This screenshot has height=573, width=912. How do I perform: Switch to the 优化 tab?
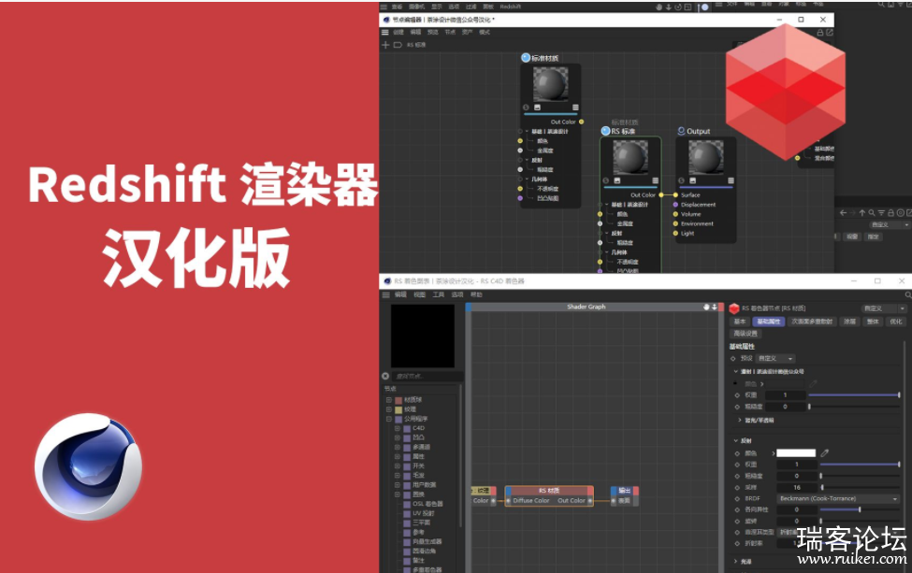896,322
